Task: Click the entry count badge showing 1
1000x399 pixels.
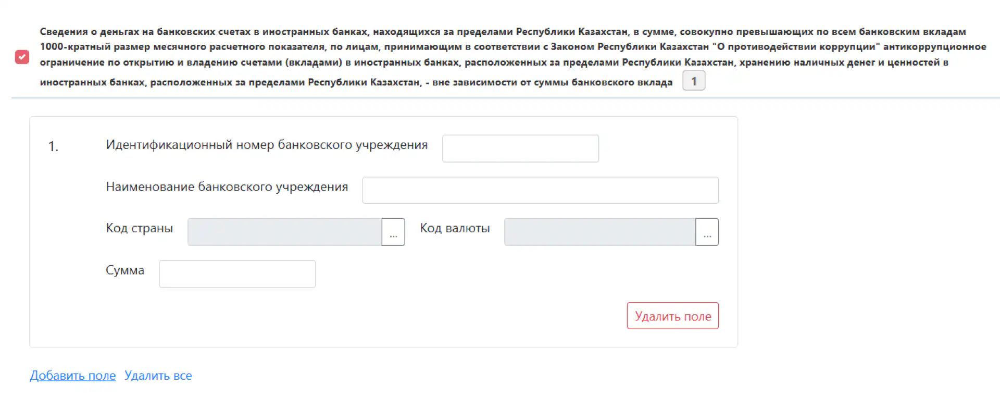Action: [x=694, y=81]
